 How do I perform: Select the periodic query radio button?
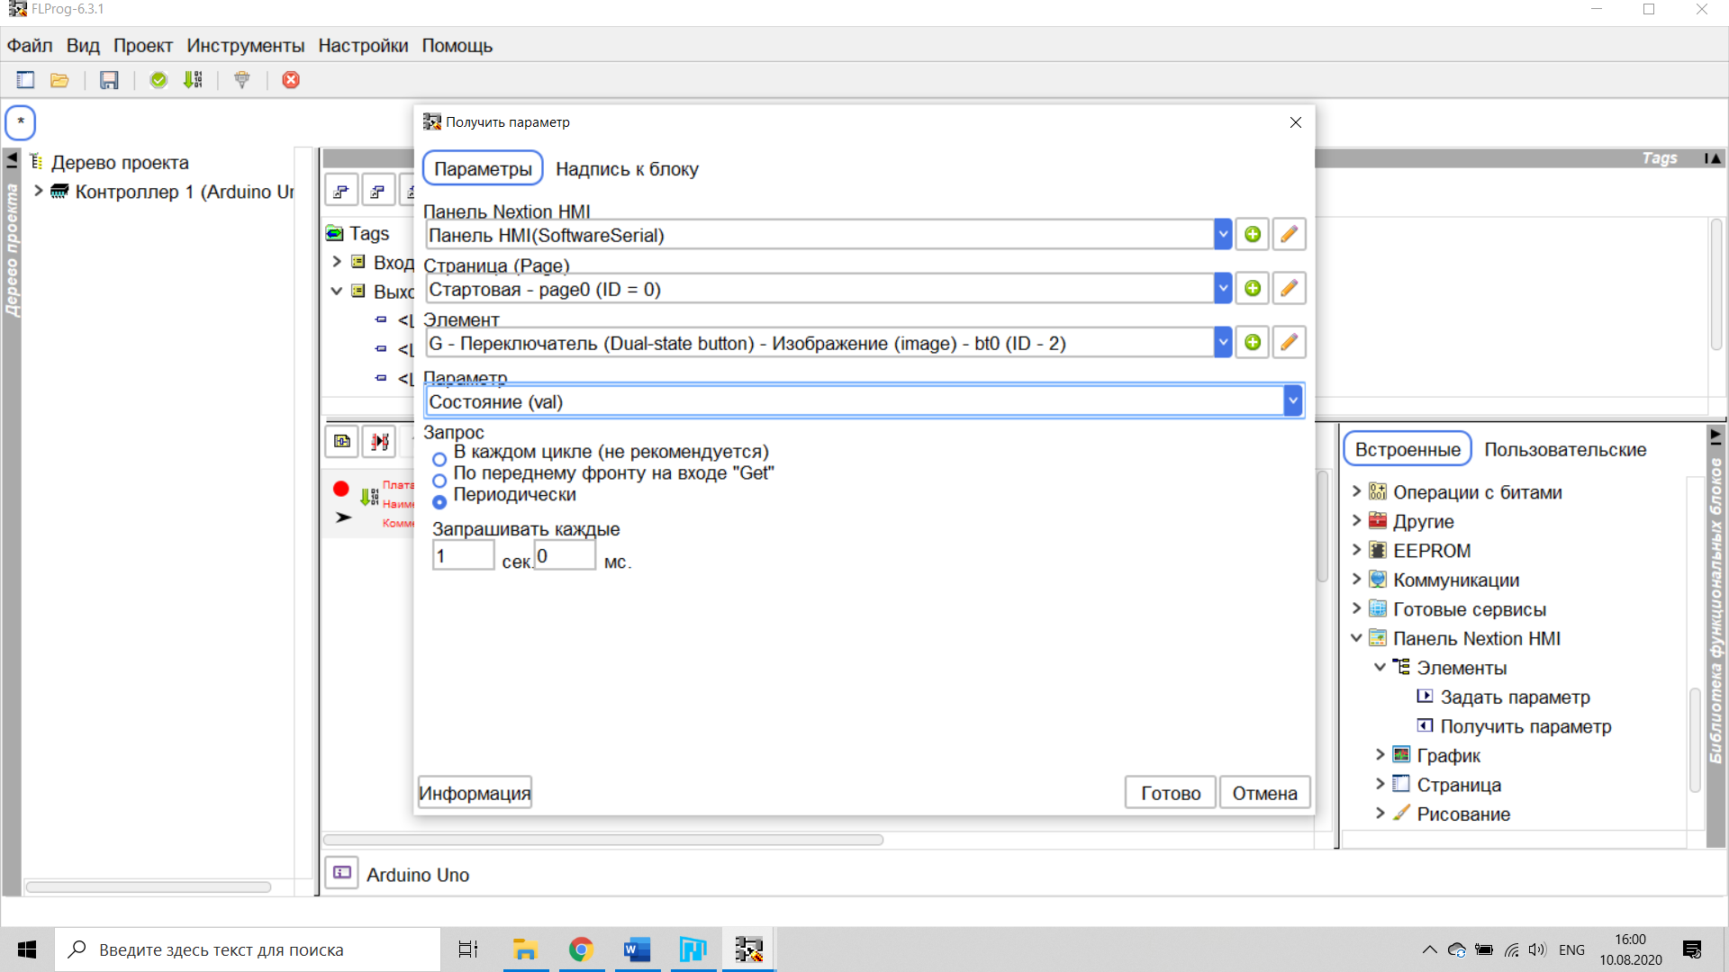tap(439, 502)
